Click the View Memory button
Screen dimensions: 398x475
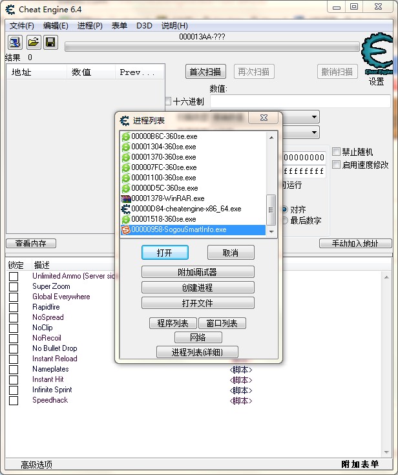point(31,243)
